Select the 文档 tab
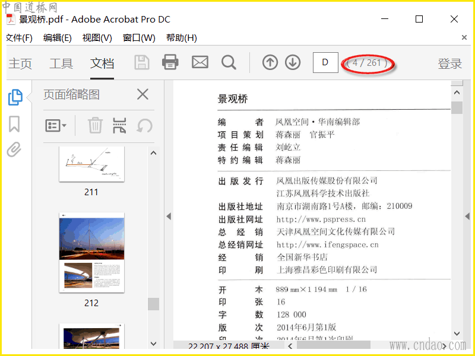This screenshot has width=475, height=356. click(x=102, y=63)
